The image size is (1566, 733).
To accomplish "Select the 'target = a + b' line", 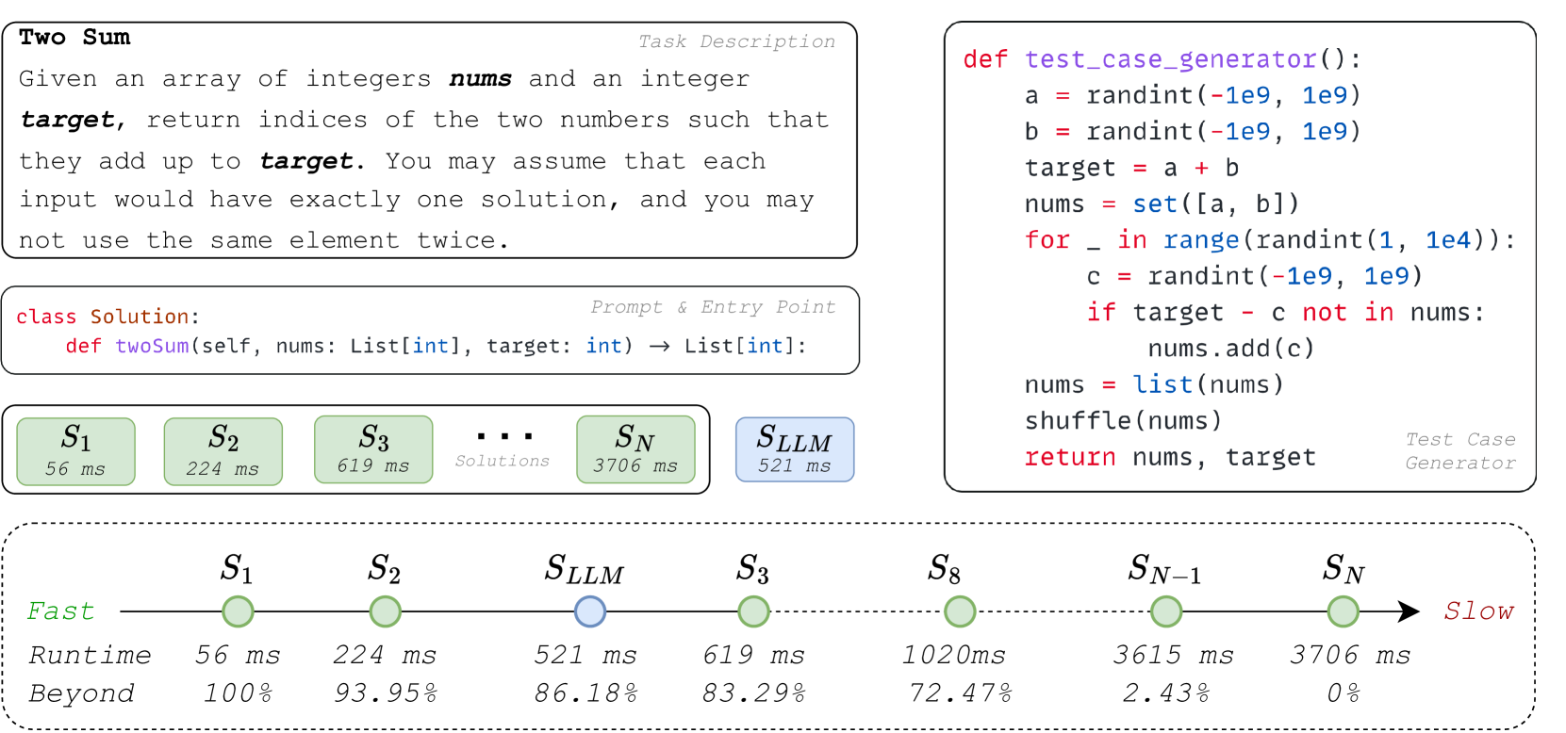I will click(1131, 168).
